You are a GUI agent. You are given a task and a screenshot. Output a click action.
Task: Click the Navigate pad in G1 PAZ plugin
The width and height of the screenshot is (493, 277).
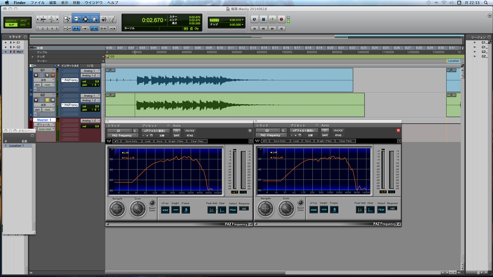point(117,209)
